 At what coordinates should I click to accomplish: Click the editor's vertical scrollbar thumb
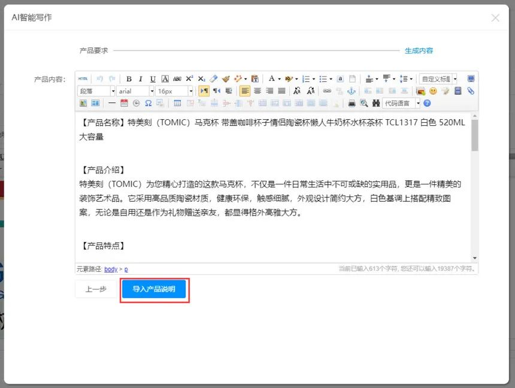(x=475, y=135)
